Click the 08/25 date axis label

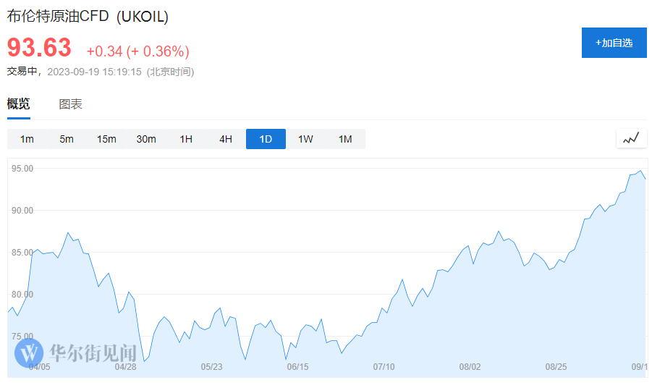click(556, 367)
